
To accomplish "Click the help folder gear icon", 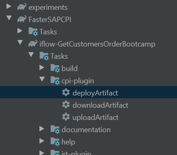I will pyautogui.click(x=55, y=142).
